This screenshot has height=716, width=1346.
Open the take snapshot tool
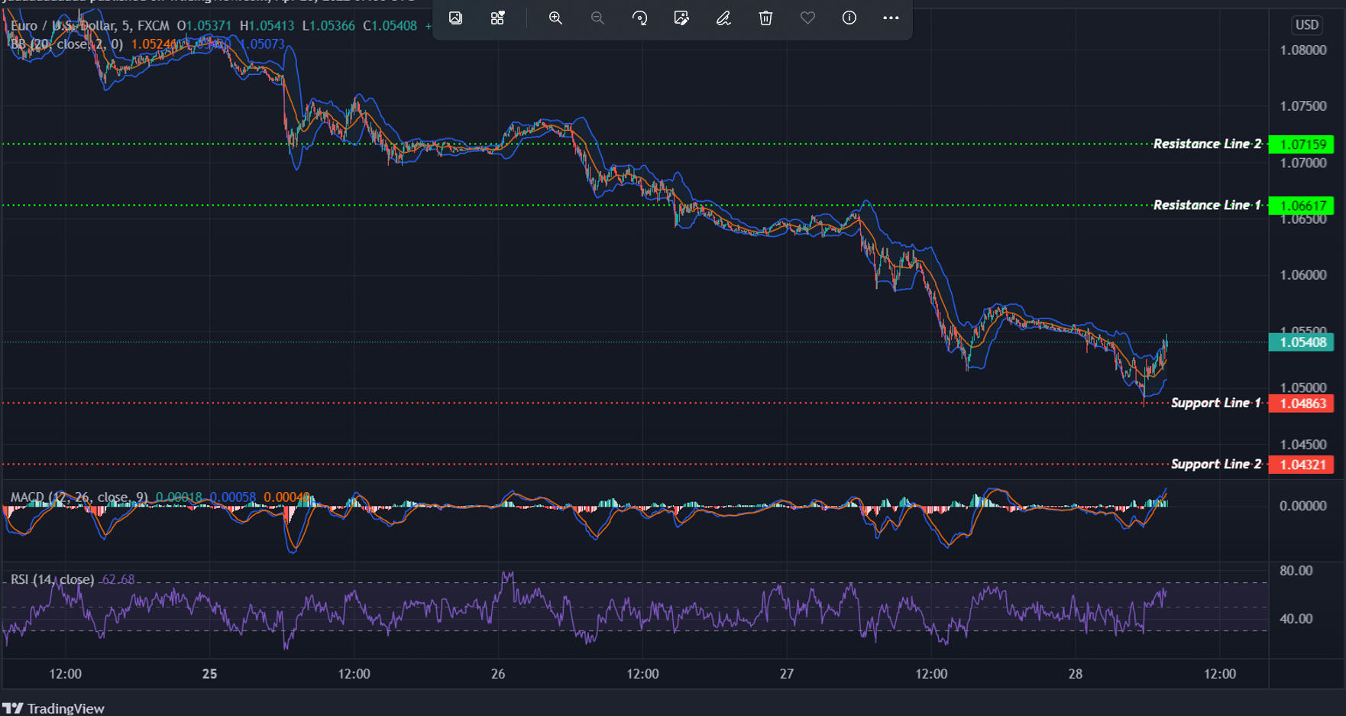coord(456,18)
